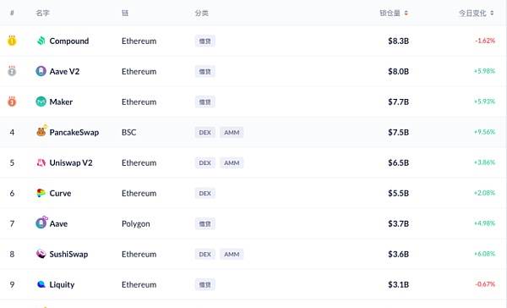This screenshot has width=507, height=308.
Task: Click the Maker logo icon
Action: click(x=41, y=102)
